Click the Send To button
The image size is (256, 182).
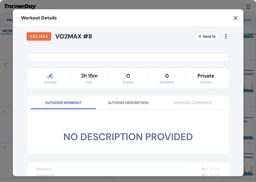coord(207,37)
